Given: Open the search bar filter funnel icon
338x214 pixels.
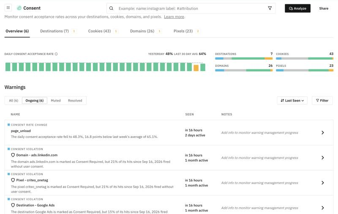Looking at the screenshot, I should tap(270, 8).
